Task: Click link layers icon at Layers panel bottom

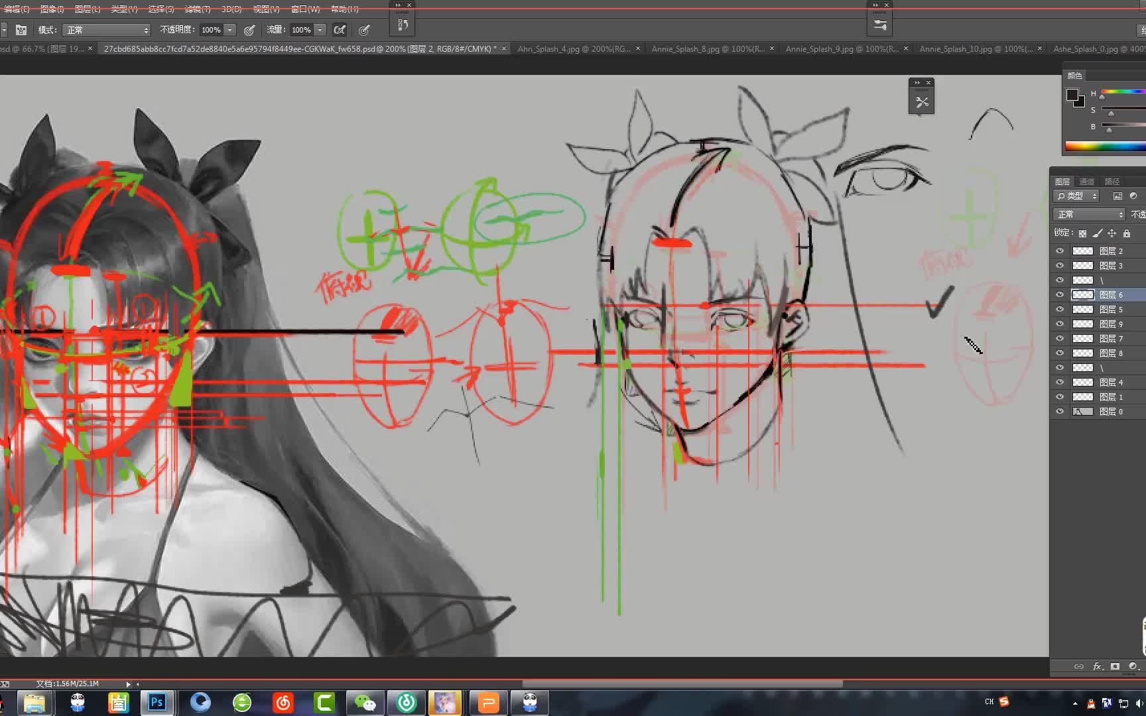Action: coord(1079,666)
